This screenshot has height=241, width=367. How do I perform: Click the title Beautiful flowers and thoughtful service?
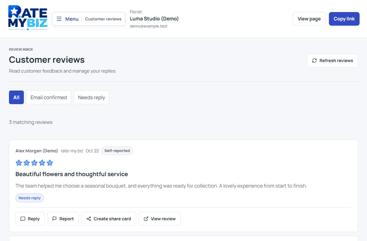(x=71, y=174)
